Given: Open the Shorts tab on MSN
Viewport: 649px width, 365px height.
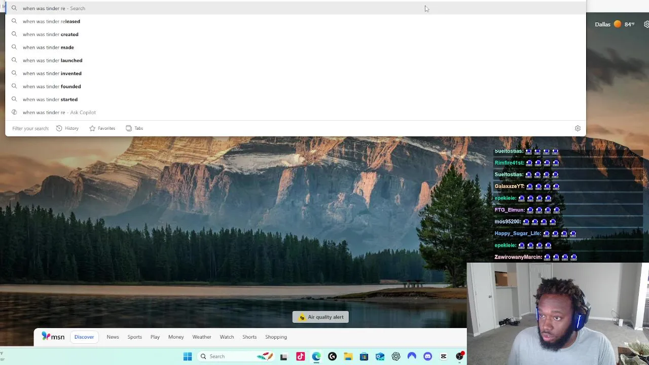Looking at the screenshot, I should [249, 337].
